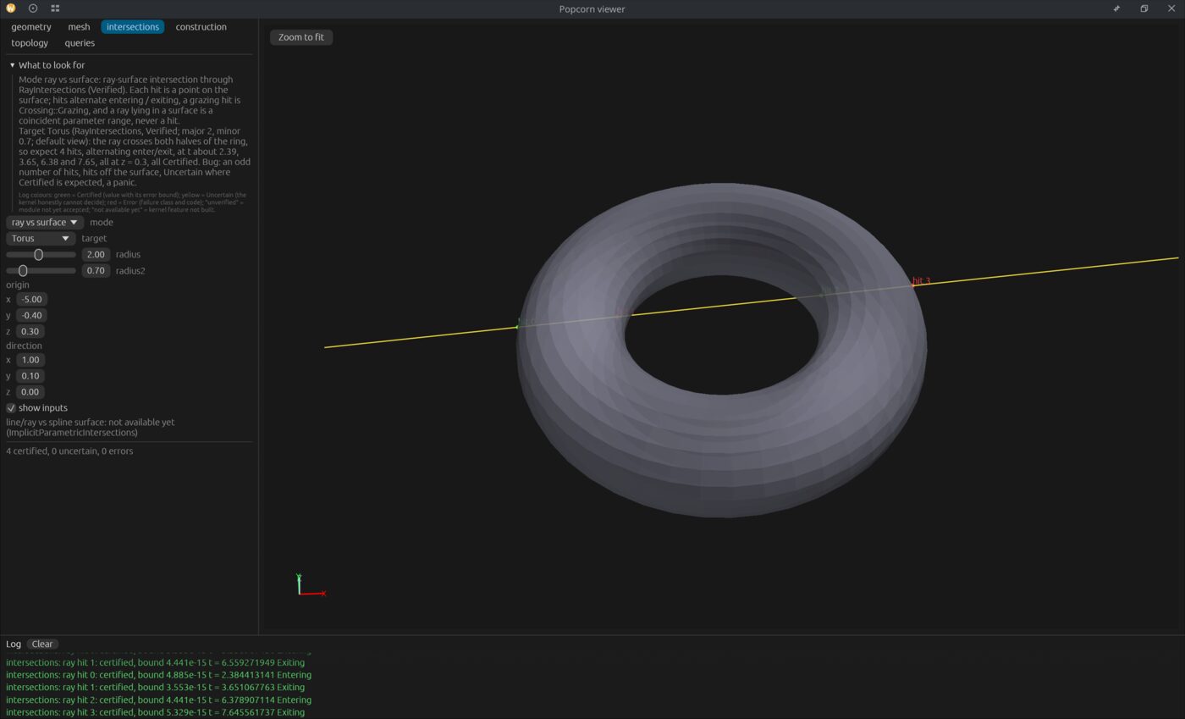
Task: Click the radius value field 2.00
Action: [96, 255]
